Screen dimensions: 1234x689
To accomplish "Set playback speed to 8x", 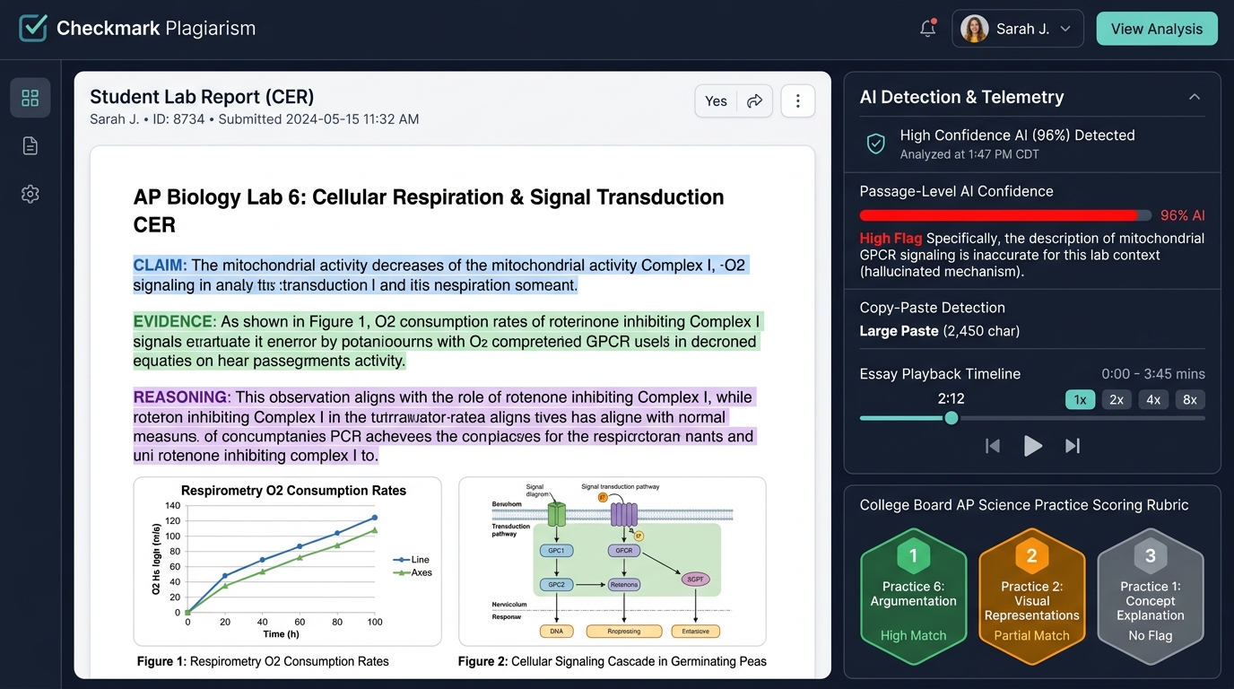I will pyautogui.click(x=1190, y=400).
